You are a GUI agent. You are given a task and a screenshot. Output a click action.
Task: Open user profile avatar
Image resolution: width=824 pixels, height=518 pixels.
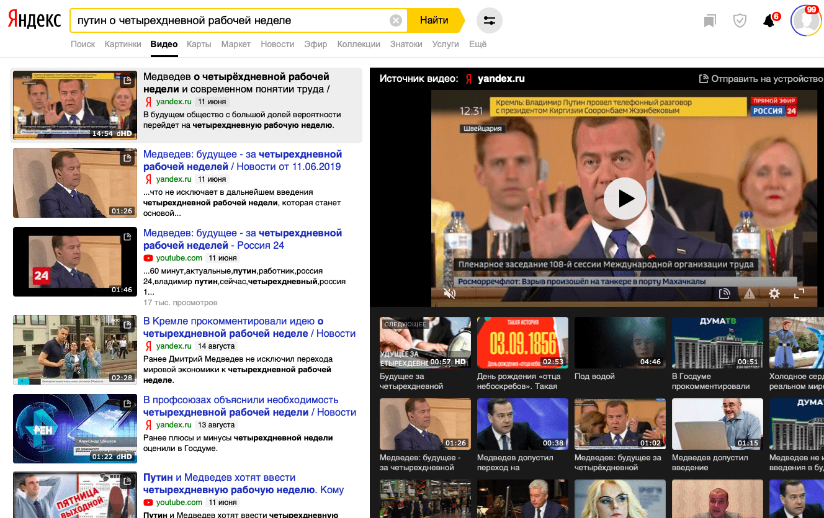click(806, 21)
